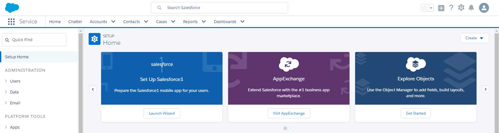Click into the Search Salesforce field
Image resolution: width=499 pixels, height=133 pixels.
pos(219,8)
